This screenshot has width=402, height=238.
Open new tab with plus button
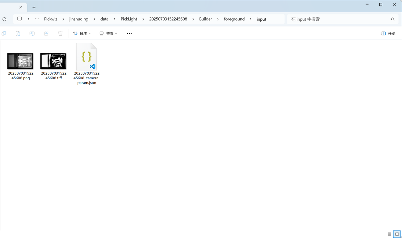click(34, 8)
